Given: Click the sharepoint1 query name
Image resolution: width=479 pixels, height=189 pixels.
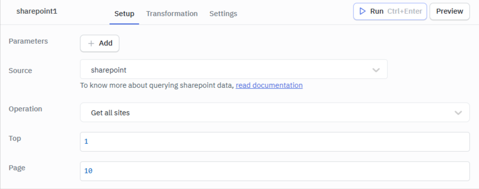Looking at the screenshot, I should [x=36, y=11].
